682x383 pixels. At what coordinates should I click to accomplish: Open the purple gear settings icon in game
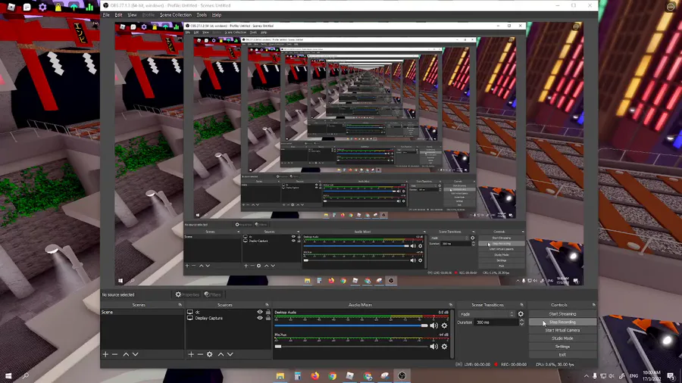pyautogui.click(x=42, y=7)
